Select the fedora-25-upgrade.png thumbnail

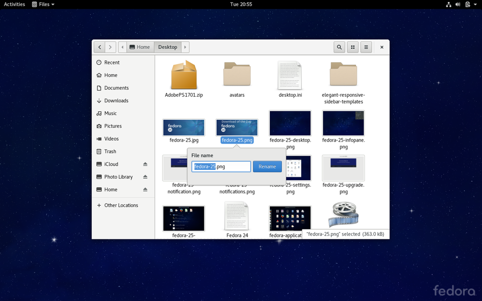(343, 168)
